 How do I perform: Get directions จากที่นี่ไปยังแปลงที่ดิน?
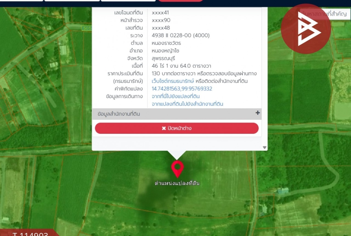tap(175, 97)
